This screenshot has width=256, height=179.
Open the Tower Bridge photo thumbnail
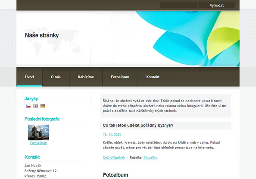(38, 133)
